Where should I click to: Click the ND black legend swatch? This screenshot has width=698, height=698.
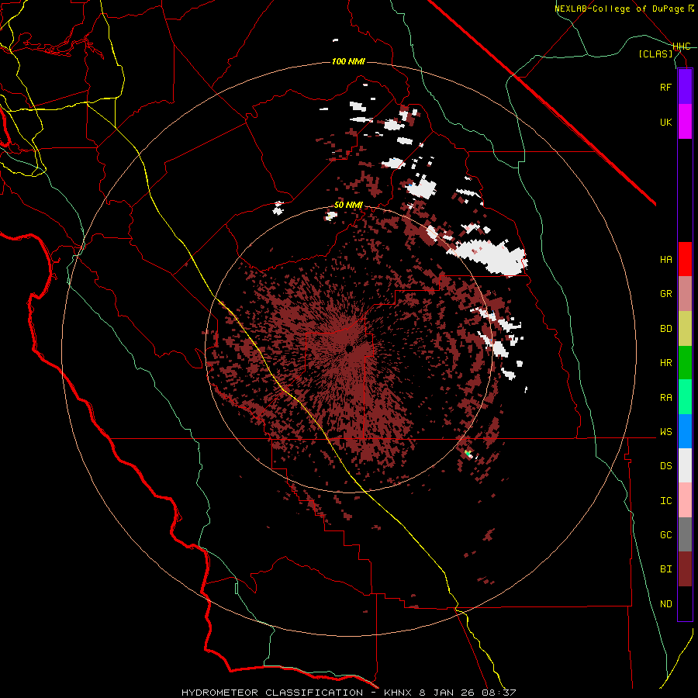[685, 603]
